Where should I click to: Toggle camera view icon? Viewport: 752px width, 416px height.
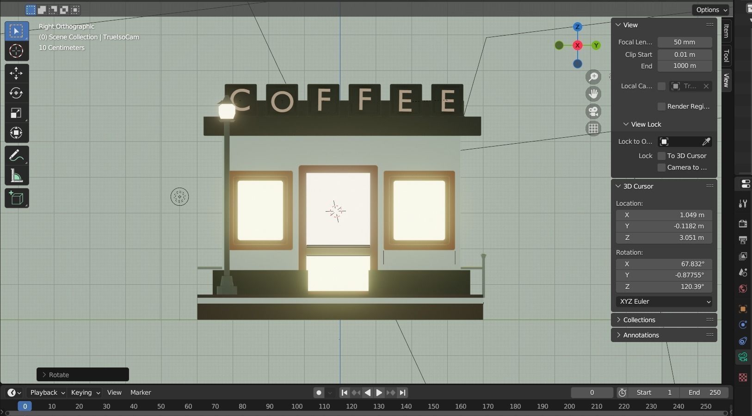(593, 111)
